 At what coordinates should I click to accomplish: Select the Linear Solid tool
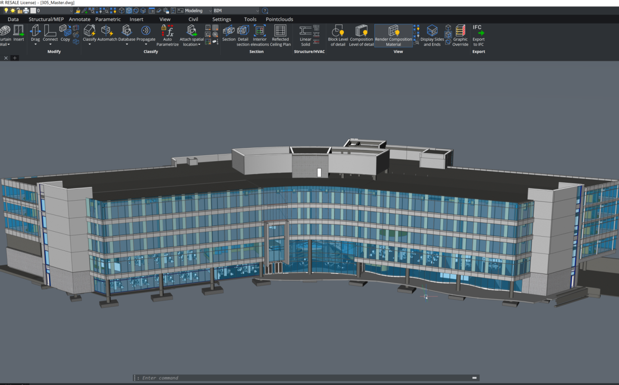[x=306, y=35]
